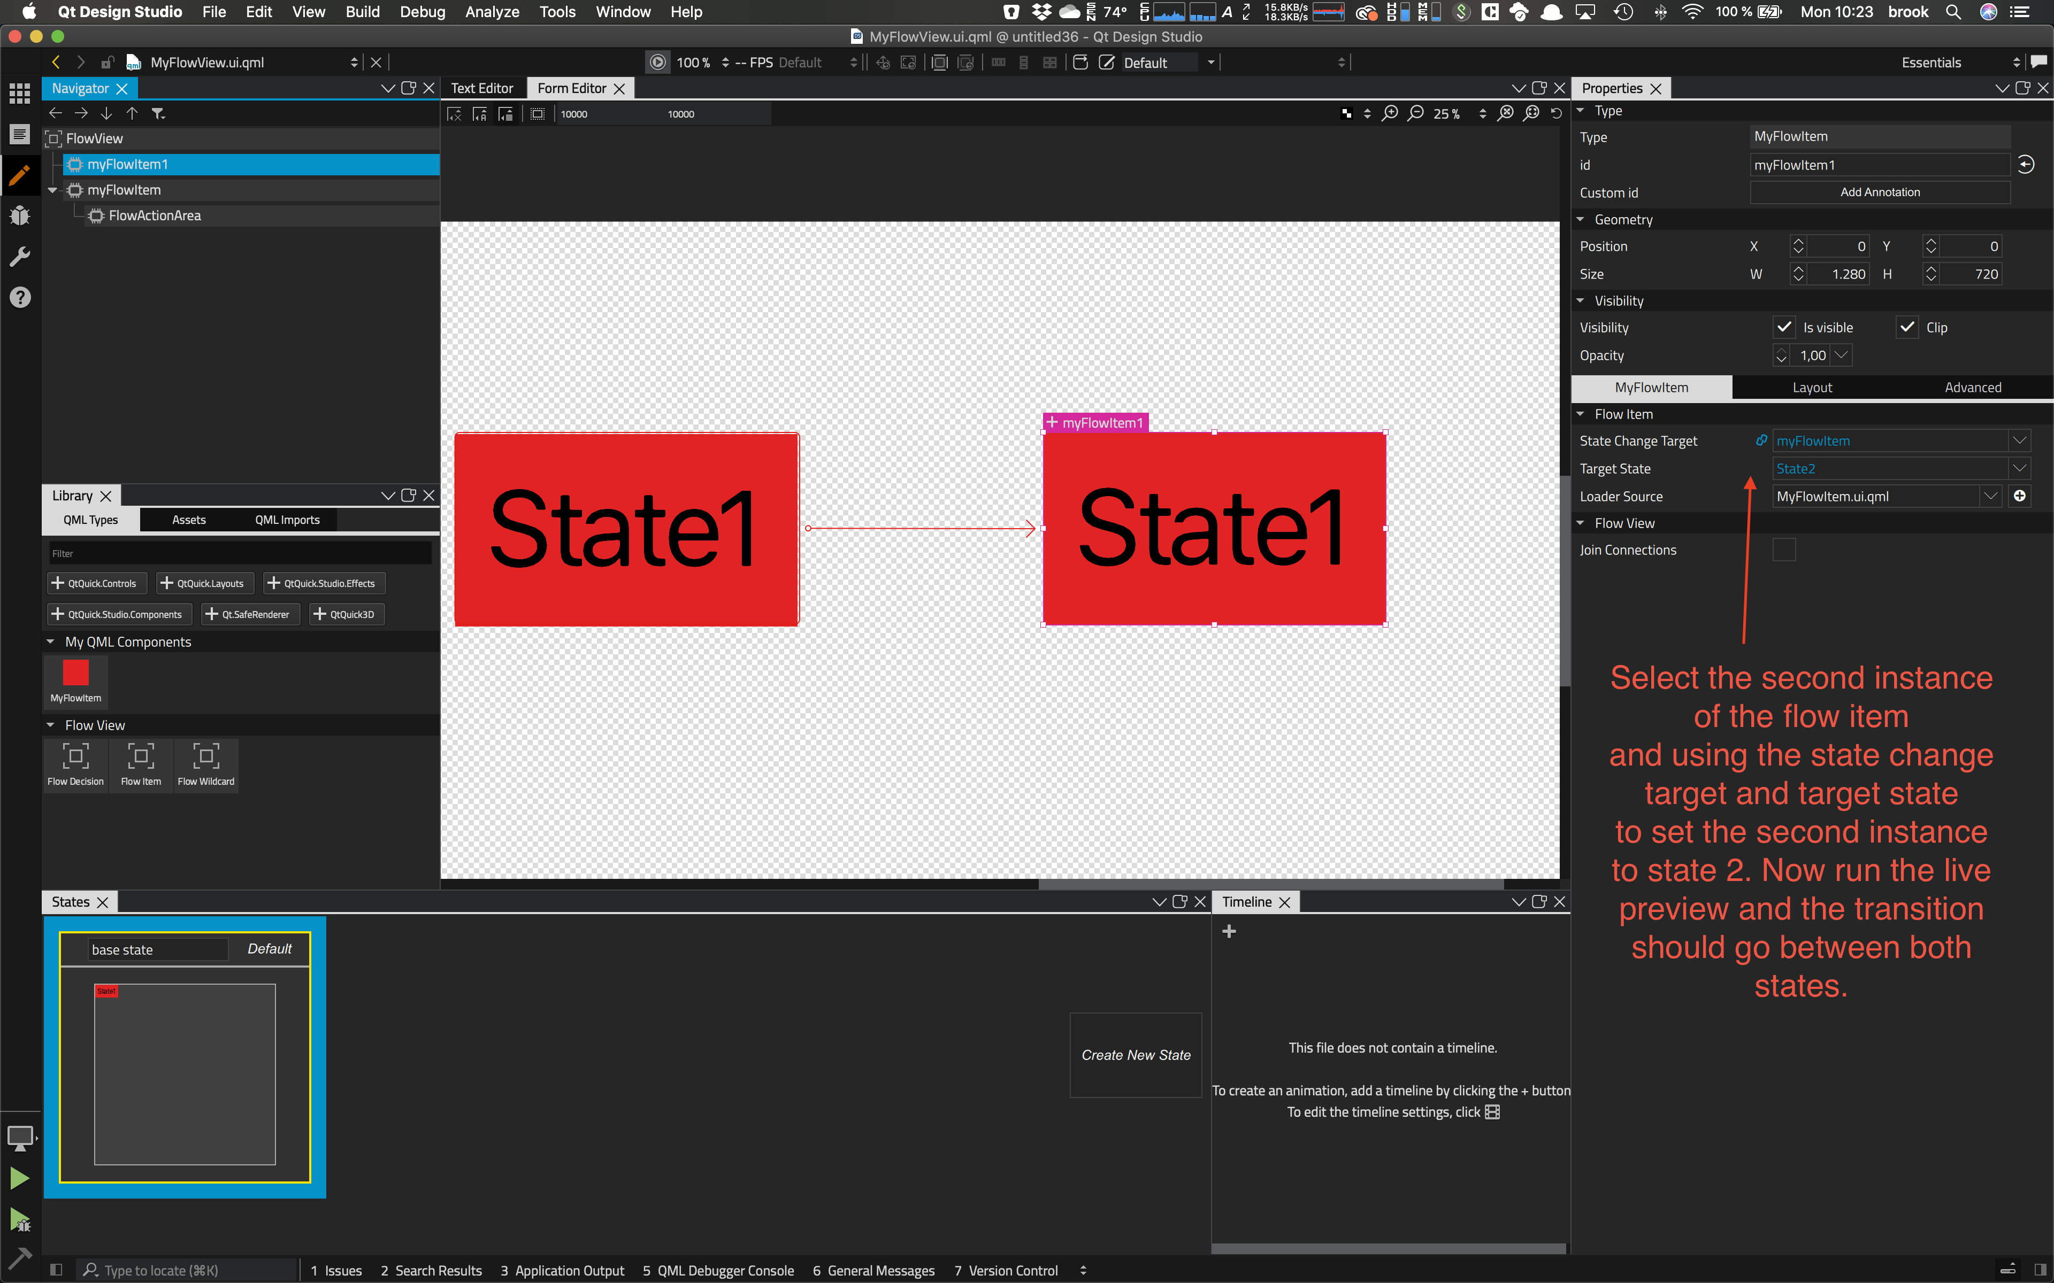The width and height of the screenshot is (2054, 1283).
Task: Disable the Clip checkbox
Action: click(1906, 328)
